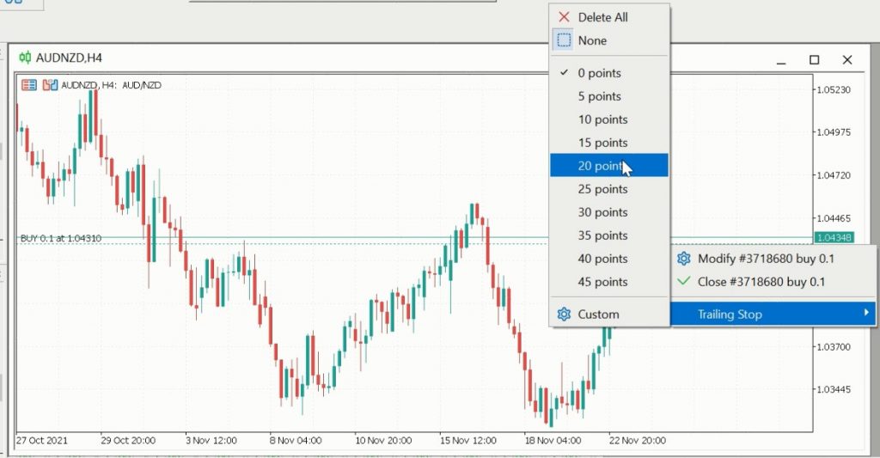Click the 22 Nov 20:00 time label
The image size is (880, 458).
[x=638, y=441]
